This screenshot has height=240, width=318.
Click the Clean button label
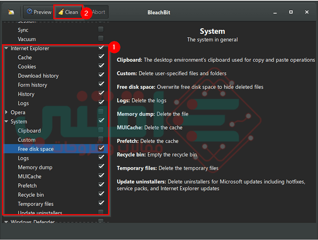[x=71, y=12]
